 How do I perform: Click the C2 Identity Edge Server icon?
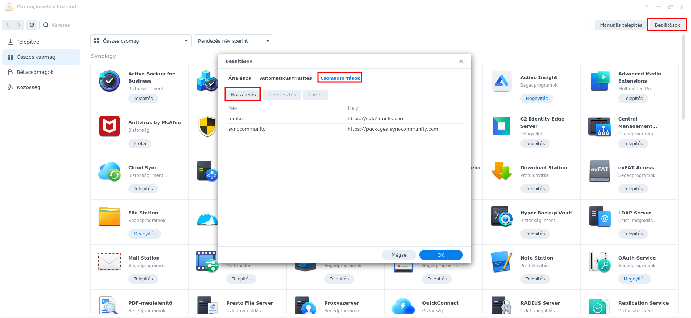pos(502,126)
